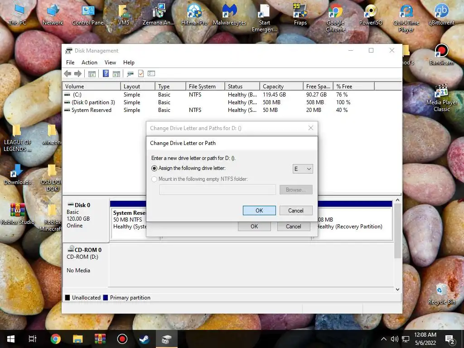Viewport: 464px width, 348px height.
Task: Open Help menu in Disk Management
Action: click(129, 63)
